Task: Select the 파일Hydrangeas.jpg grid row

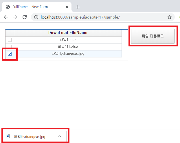Action: [x=68, y=54]
